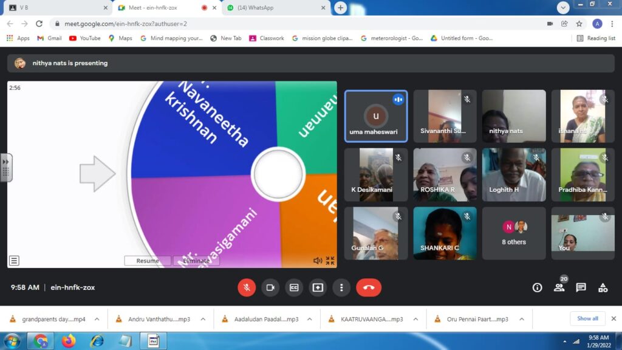Open the Present now control
The height and width of the screenshot is (350, 622).
pos(318,287)
